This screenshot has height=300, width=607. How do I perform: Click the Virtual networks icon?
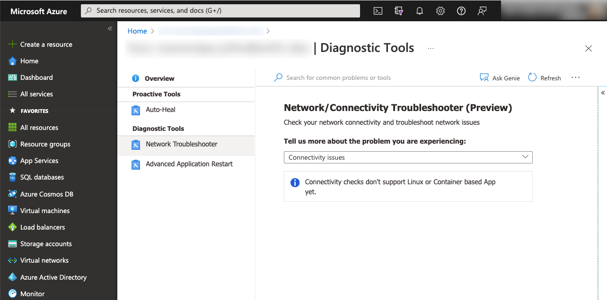pos(12,260)
